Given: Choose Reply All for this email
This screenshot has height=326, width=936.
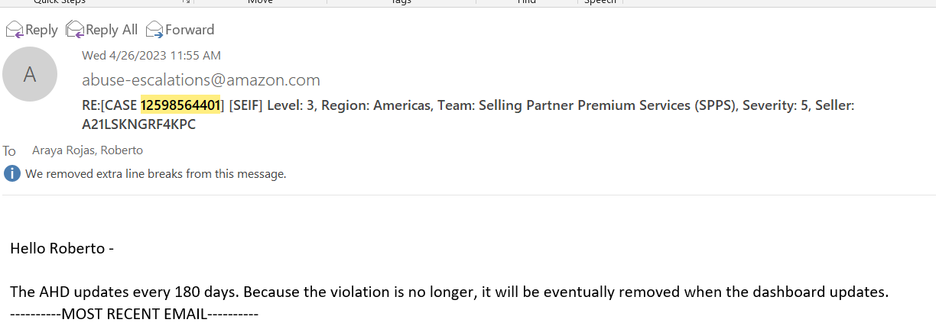Looking at the screenshot, I should pyautogui.click(x=102, y=30).
